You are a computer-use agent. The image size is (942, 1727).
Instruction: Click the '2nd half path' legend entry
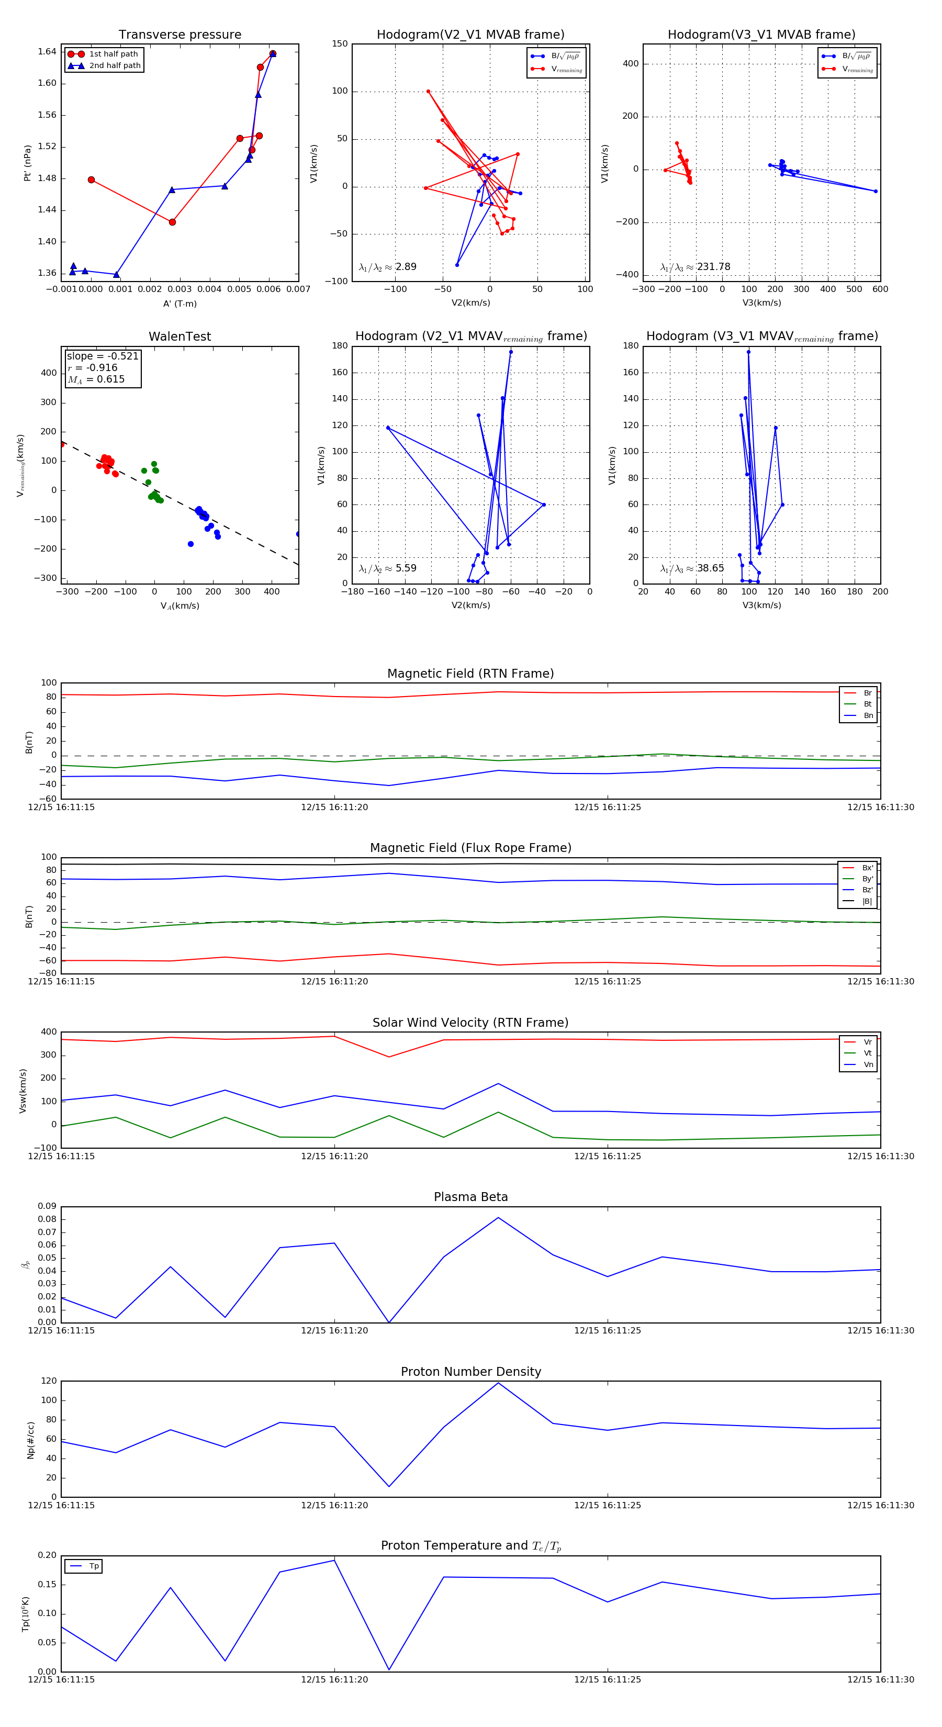105,66
